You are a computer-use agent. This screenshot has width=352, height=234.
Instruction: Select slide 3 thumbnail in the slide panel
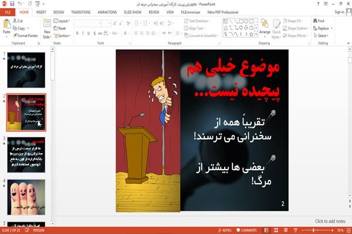[x=26, y=155]
